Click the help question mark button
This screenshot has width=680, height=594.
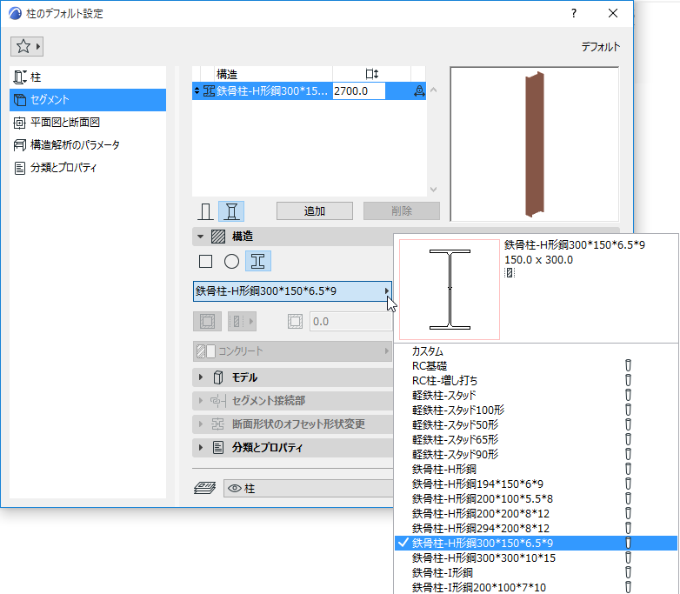click(x=574, y=13)
